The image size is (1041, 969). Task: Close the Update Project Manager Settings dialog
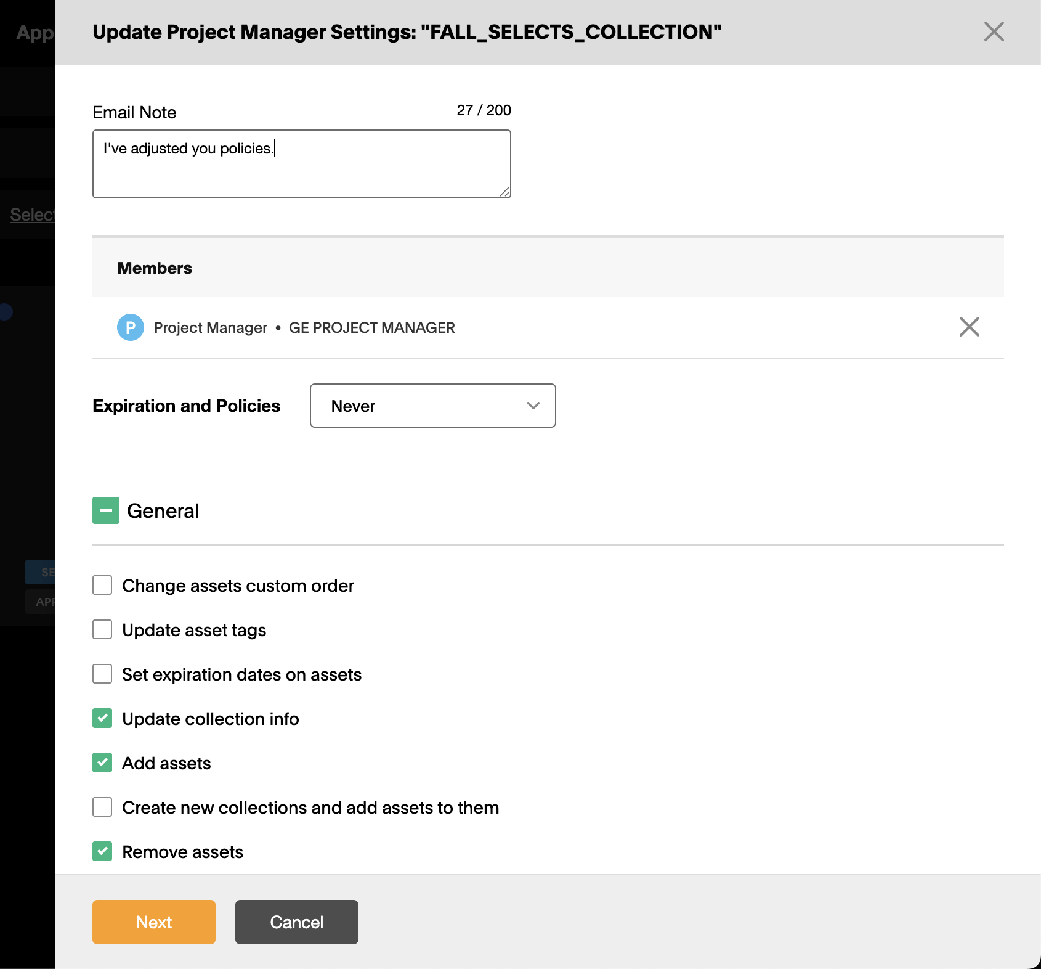click(x=994, y=31)
